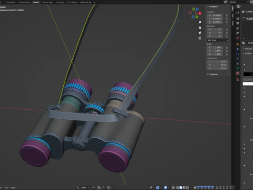Open the viewport shading options dropdown arrow

[x=191, y=187]
